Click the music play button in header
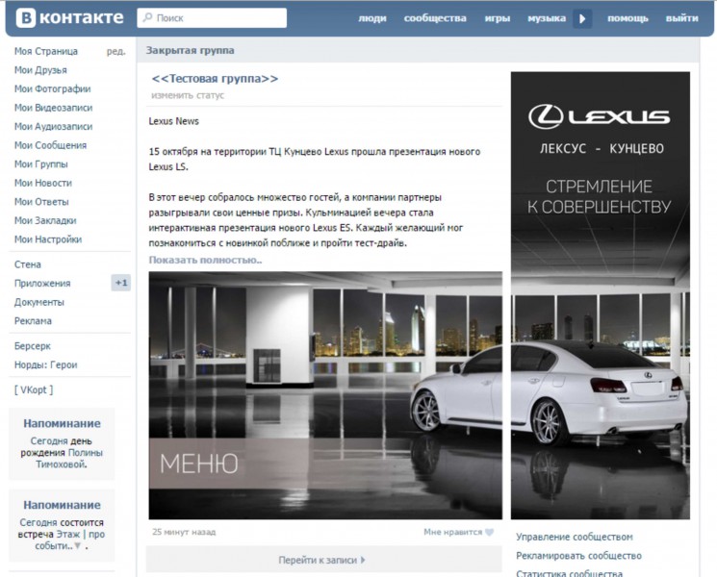 (x=582, y=18)
